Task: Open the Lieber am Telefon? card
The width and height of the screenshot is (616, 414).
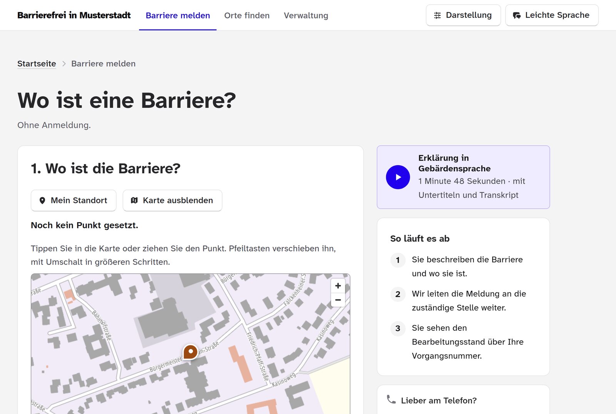Action: [x=463, y=400]
